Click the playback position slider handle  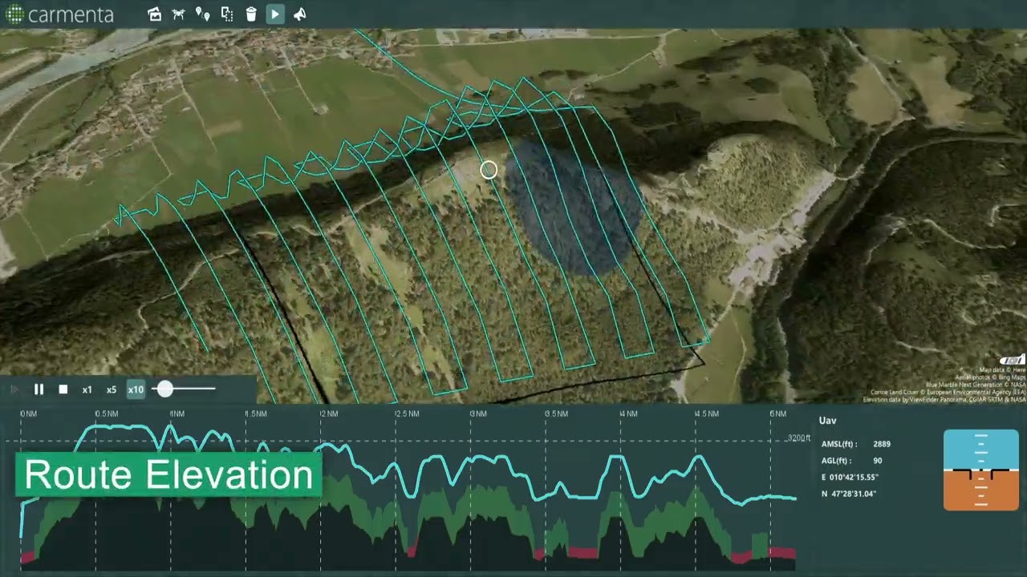point(164,389)
